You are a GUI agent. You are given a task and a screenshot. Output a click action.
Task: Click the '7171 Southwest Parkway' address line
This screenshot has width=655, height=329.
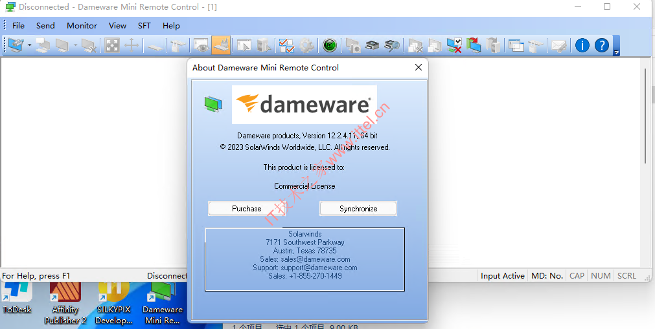(x=305, y=242)
